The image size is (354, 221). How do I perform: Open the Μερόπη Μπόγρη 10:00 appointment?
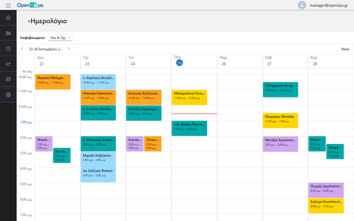(53, 82)
